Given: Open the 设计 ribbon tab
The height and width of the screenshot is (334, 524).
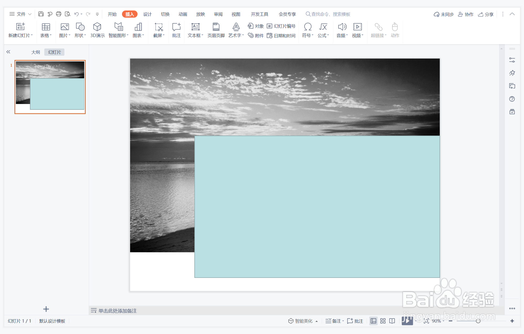Looking at the screenshot, I should pyautogui.click(x=147, y=14).
